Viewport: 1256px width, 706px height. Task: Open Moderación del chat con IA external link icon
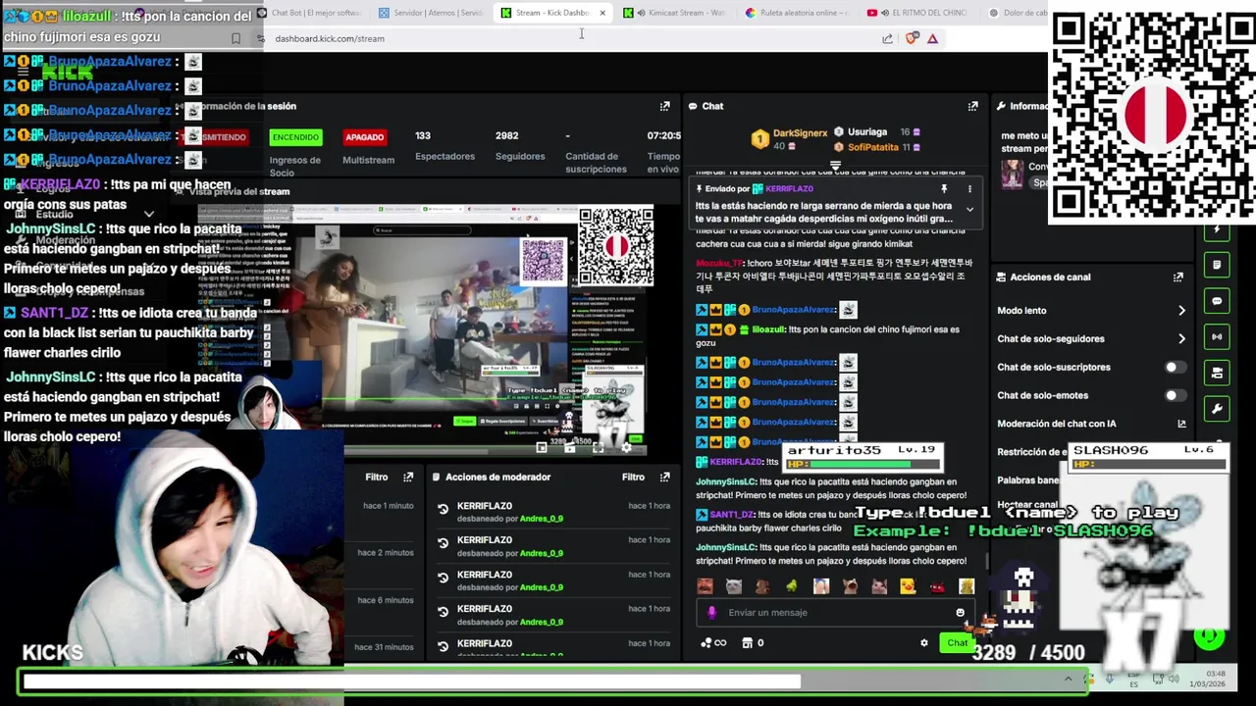[1181, 424]
